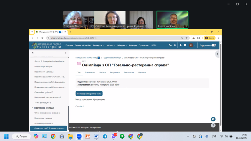Image resolution: width=251 pixels, height=141 pixels.
Task: Switch to the Результати tab
Action: 115,72
